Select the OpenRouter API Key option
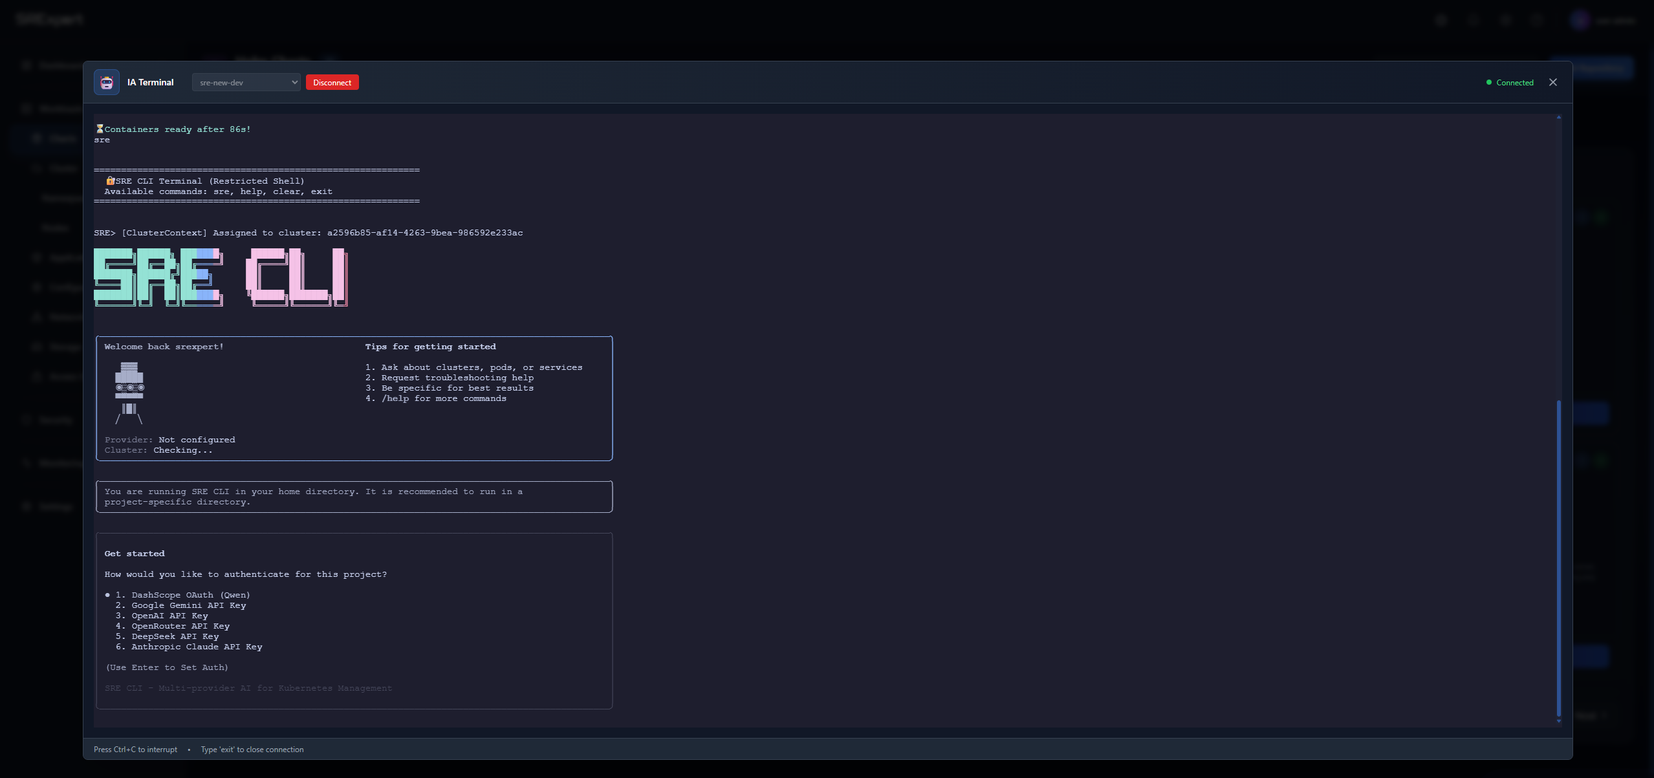1654x778 pixels. (180, 625)
